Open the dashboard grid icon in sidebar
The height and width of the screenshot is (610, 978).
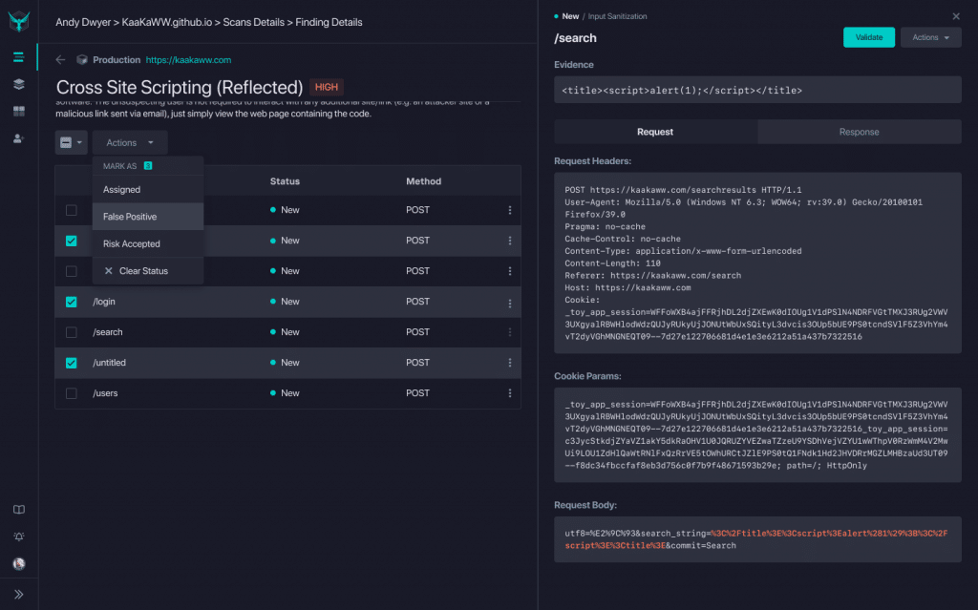[x=19, y=111]
